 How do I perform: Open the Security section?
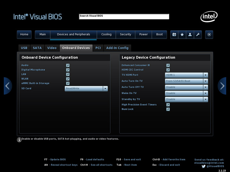tap(126, 34)
